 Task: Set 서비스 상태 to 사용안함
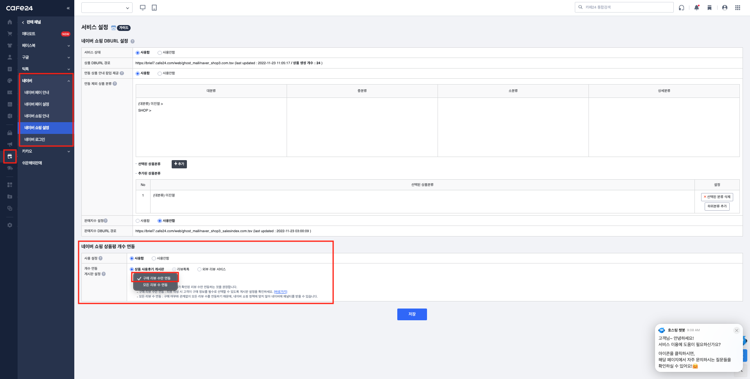[160, 52]
